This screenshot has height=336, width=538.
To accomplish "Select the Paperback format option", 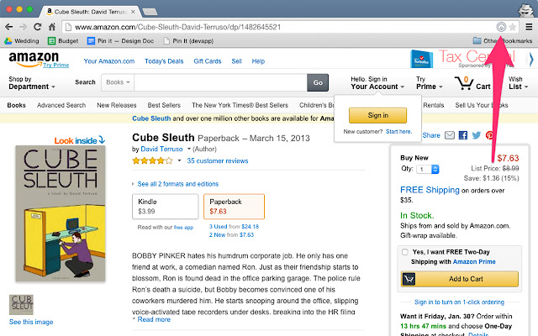I will point(234,207).
